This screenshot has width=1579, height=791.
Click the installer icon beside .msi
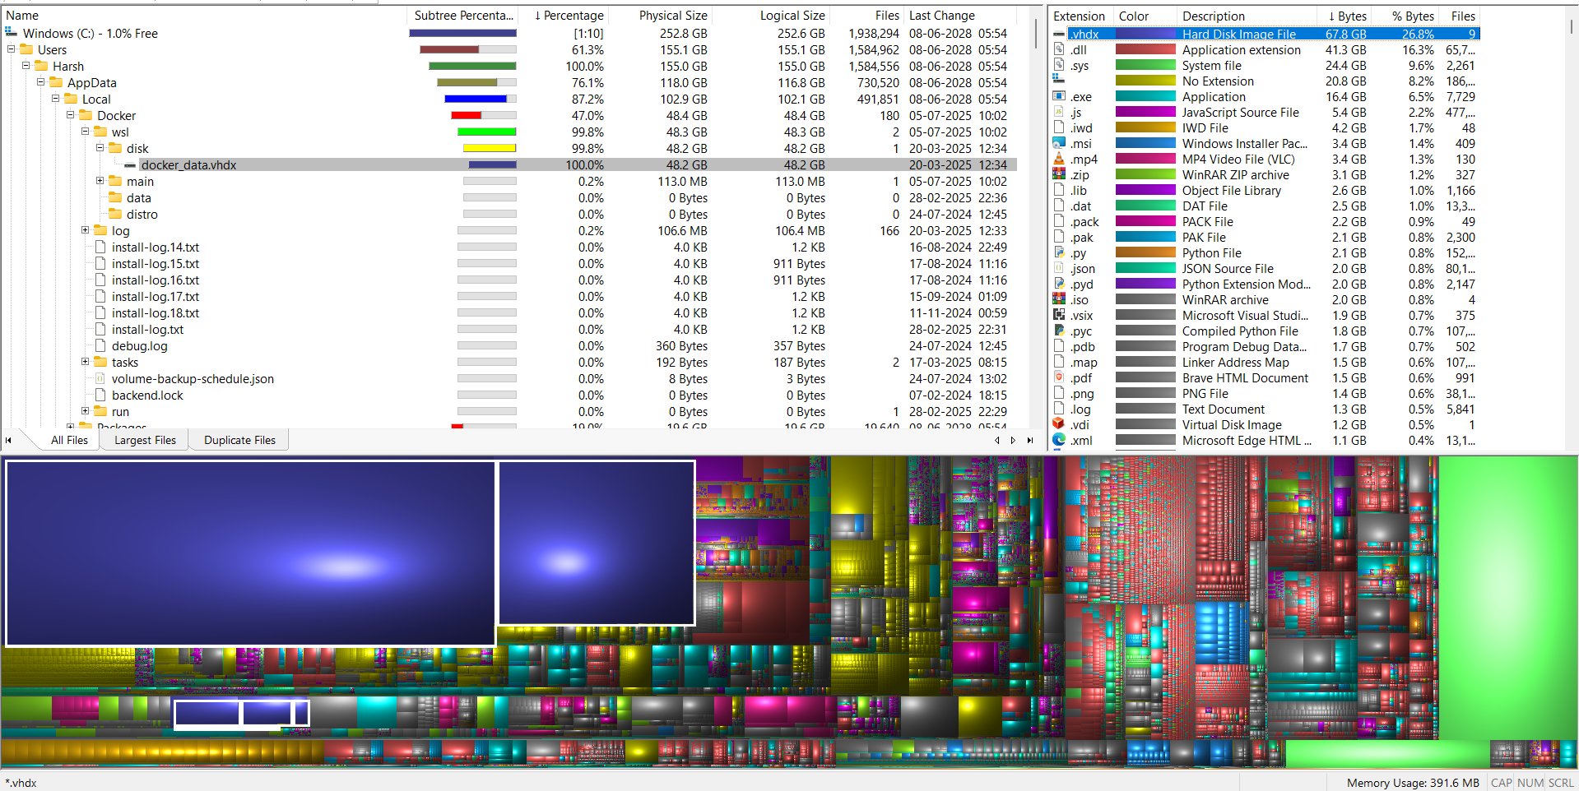(1059, 144)
